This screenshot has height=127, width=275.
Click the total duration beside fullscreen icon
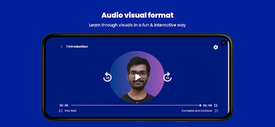[208, 105]
